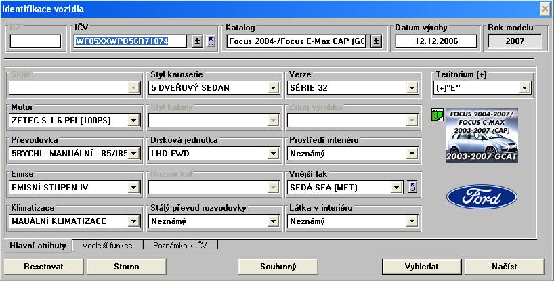554x281 pixels.
Task: Open the Emise dropdown
Action: (x=133, y=187)
